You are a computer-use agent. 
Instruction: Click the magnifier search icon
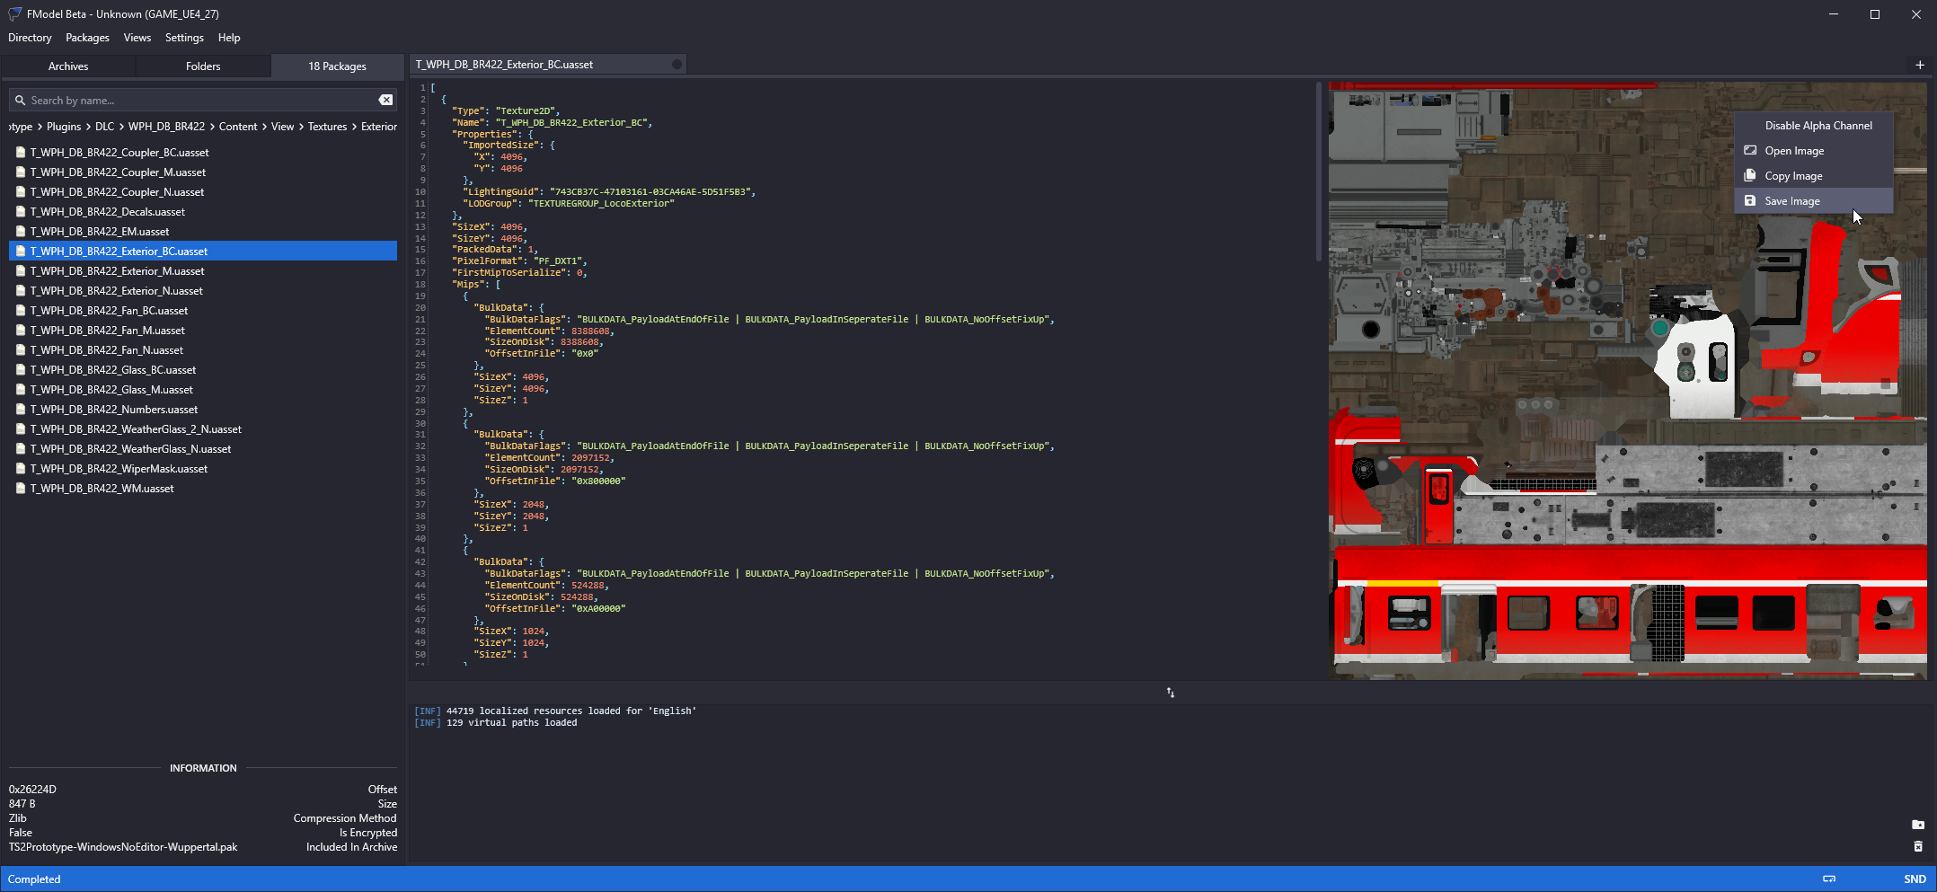pyautogui.click(x=20, y=101)
